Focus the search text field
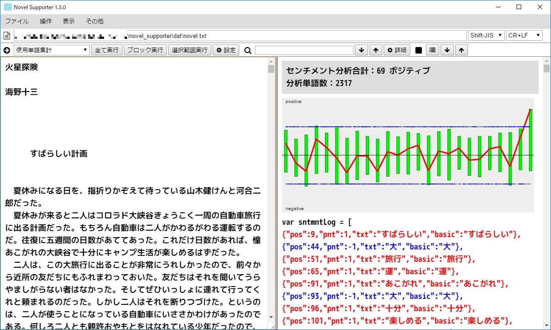 pyautogui.click(x=304, y=50)
